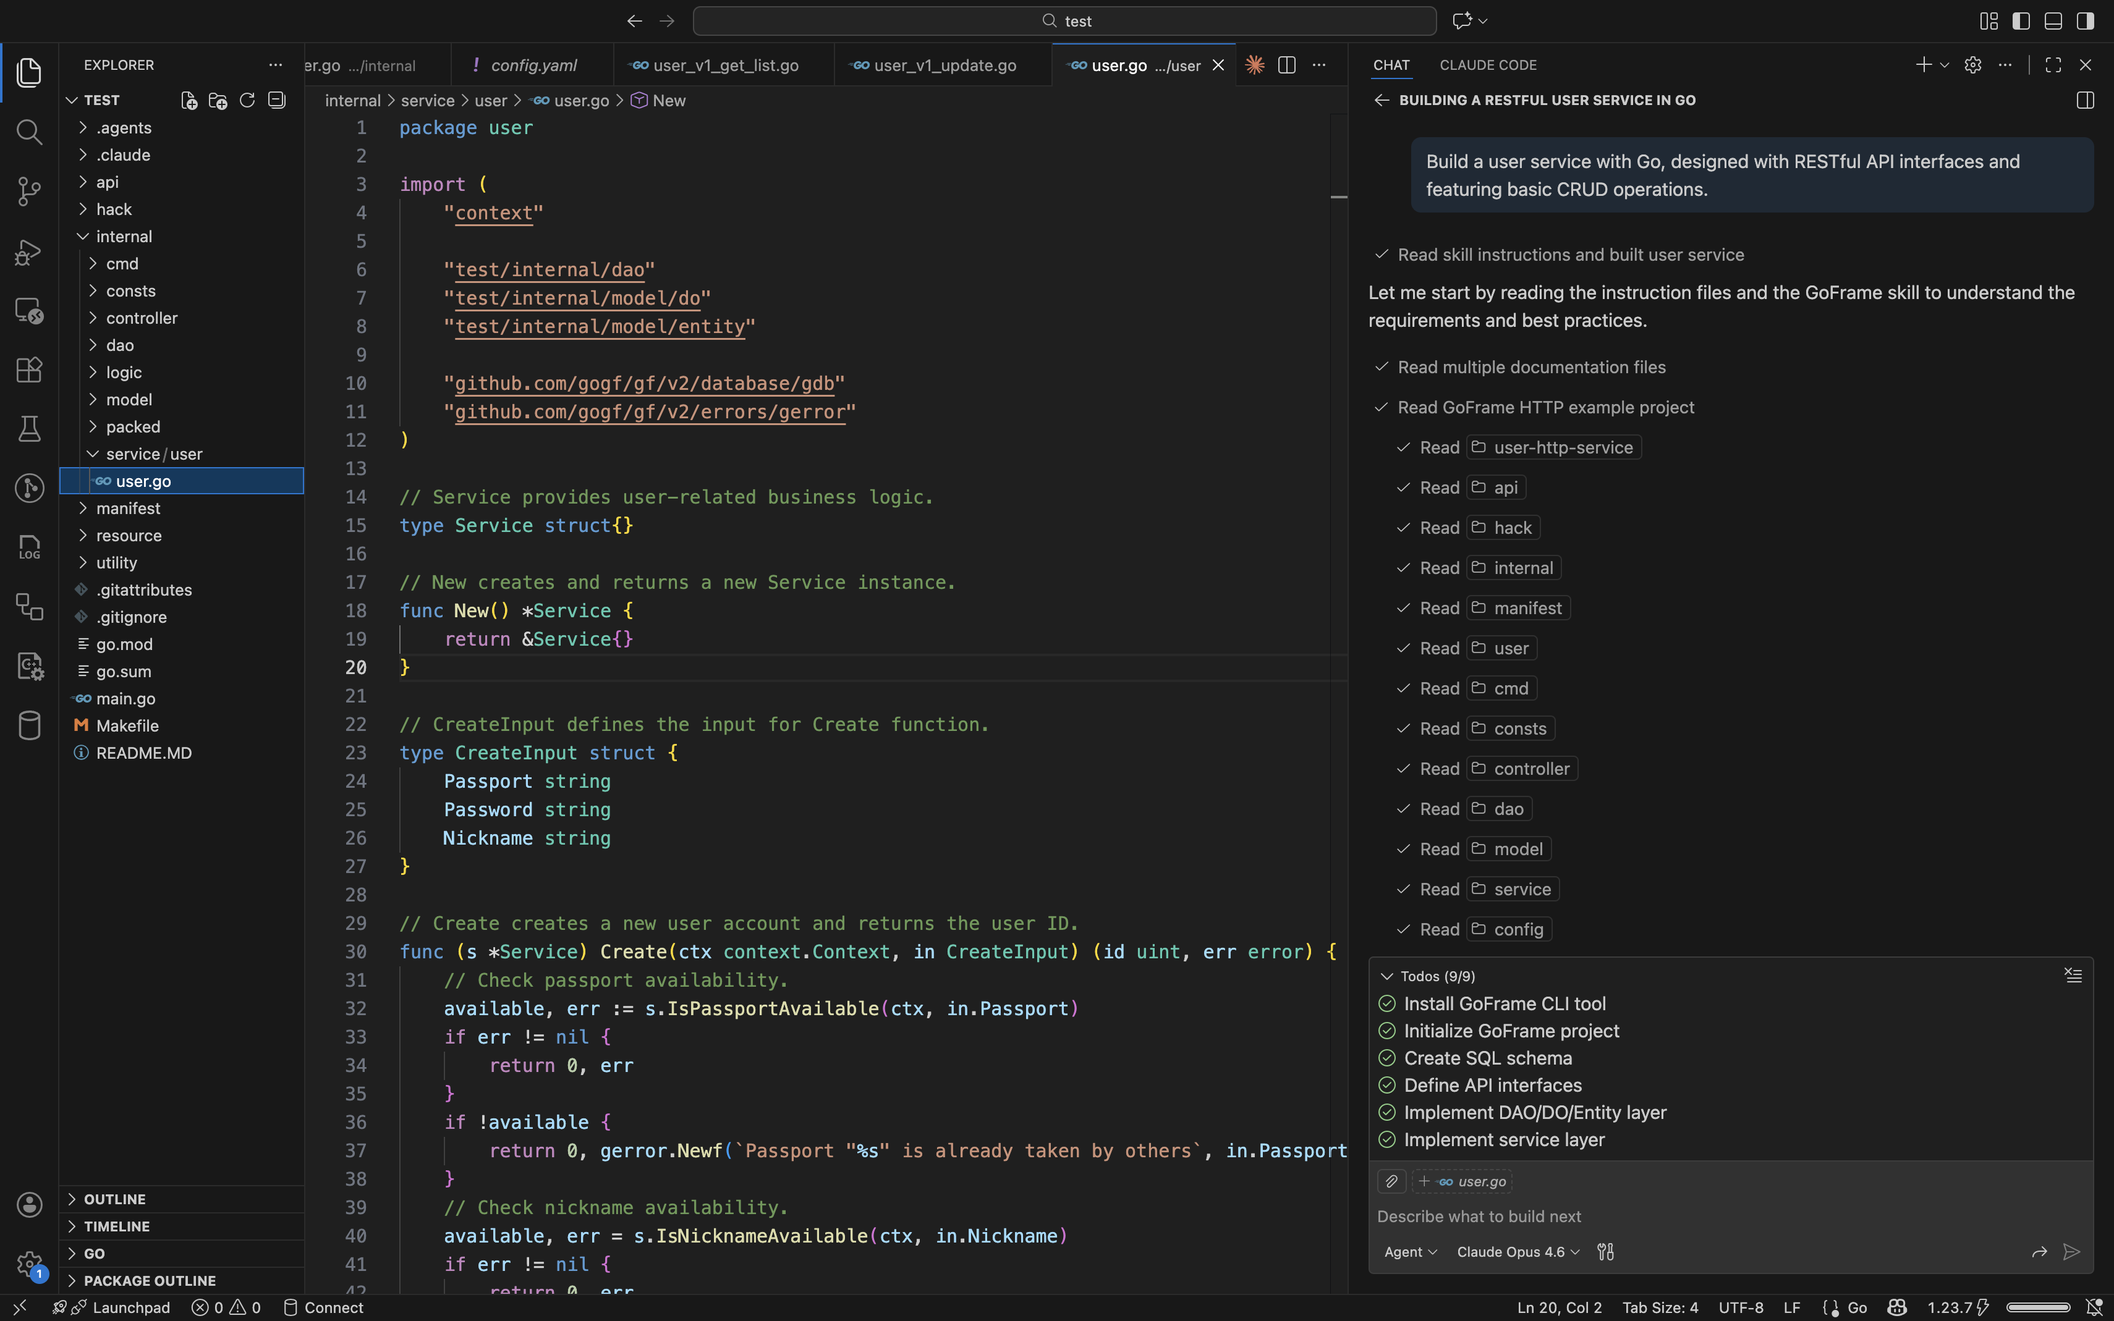
Task: Open the Agent mode dropdown
Action: (x=1409, y=1252)
